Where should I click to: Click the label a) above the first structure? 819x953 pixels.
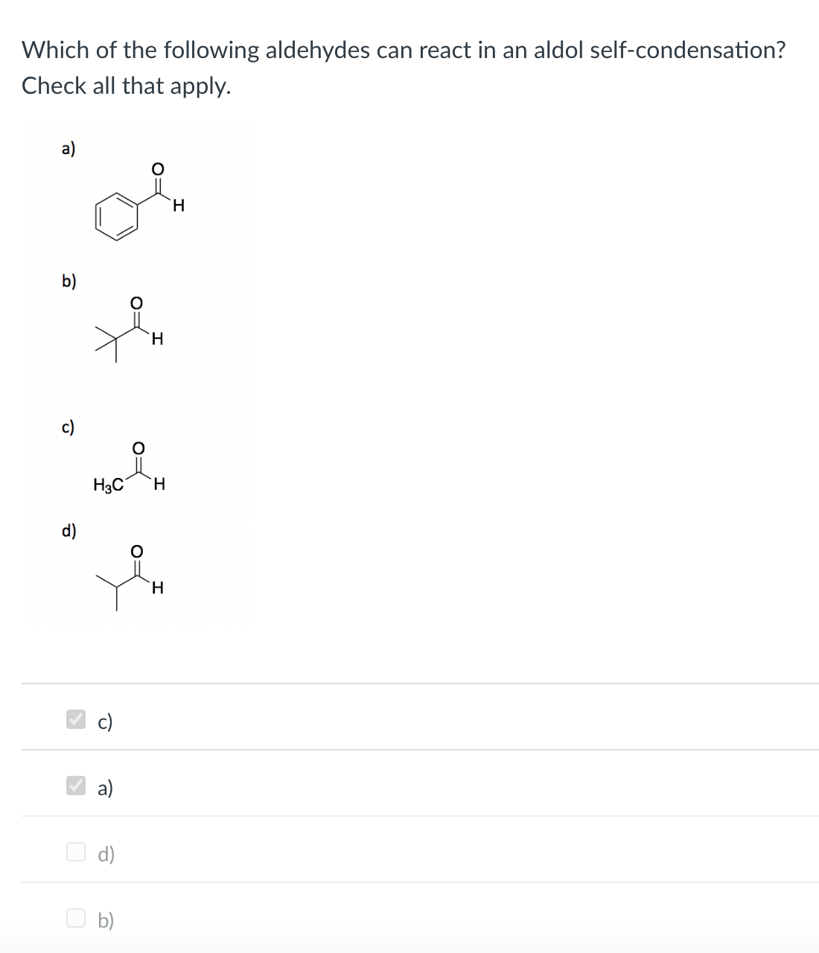coord(68,148)
